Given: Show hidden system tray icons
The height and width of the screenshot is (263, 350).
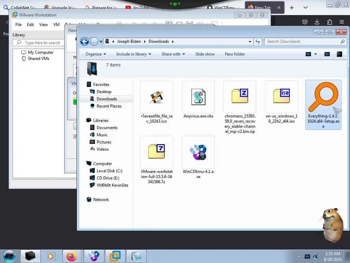Looking at the screenshot, I should 299,256.
